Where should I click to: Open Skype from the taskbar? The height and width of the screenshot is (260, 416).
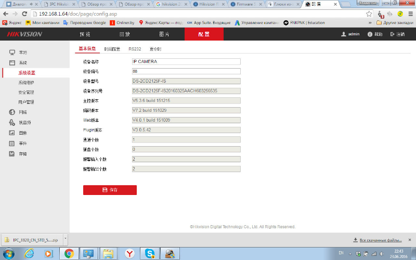coord(150,254)
